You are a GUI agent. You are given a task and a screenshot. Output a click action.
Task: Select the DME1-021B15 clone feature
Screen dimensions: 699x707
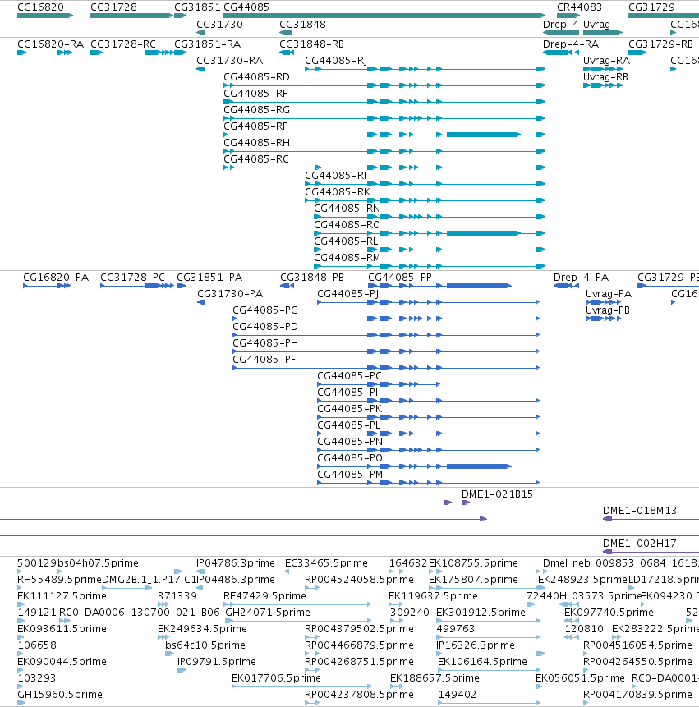(580, 503)
